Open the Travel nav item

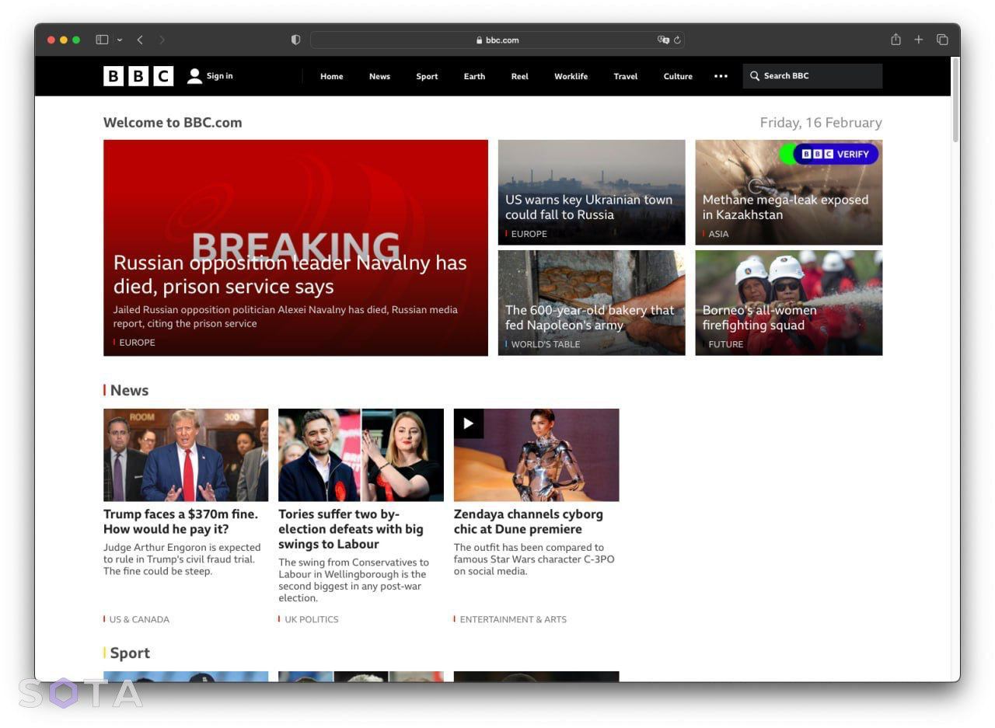626,76
